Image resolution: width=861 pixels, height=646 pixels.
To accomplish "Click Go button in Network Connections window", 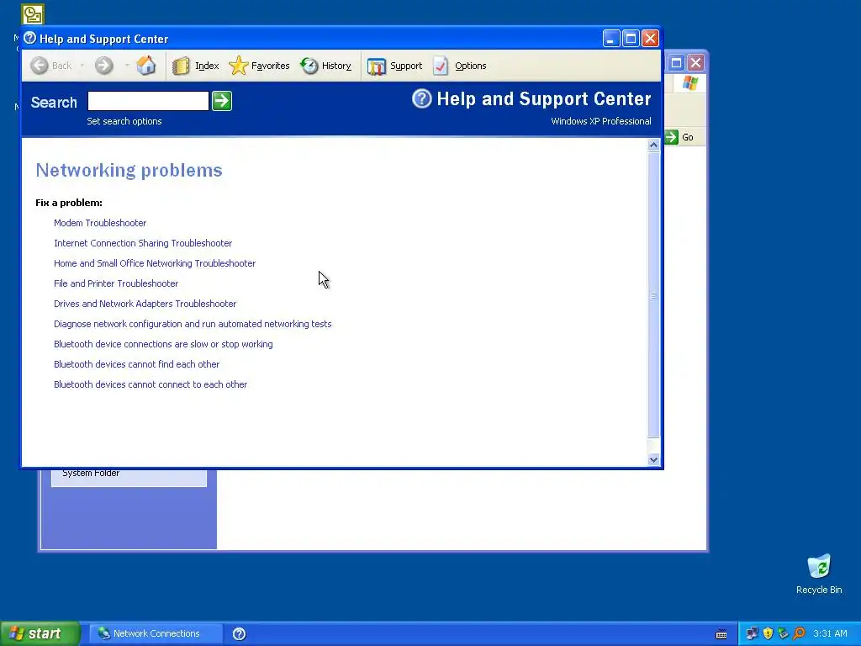I will tap(679, 137).
